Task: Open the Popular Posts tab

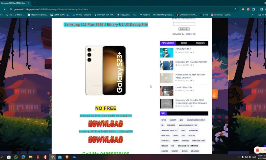Action: click(x=168, y=43)
